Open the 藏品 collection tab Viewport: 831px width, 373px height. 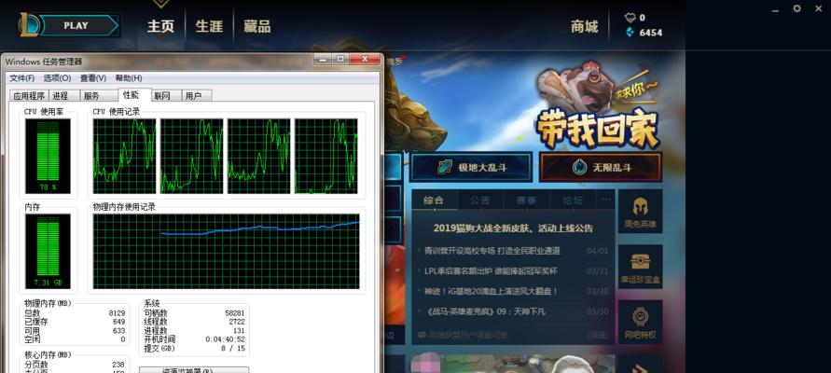[257, 26]
